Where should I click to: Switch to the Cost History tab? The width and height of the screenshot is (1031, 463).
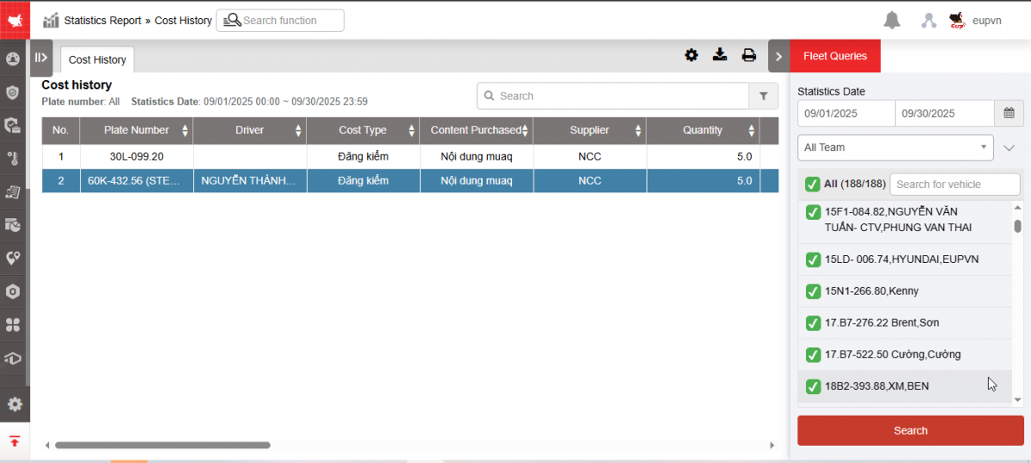97,60
